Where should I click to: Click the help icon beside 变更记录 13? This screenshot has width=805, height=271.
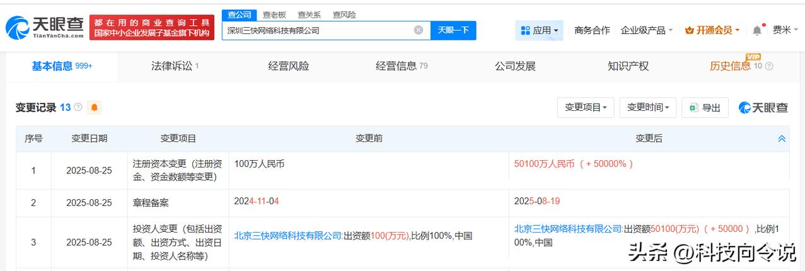click(78, 108)
